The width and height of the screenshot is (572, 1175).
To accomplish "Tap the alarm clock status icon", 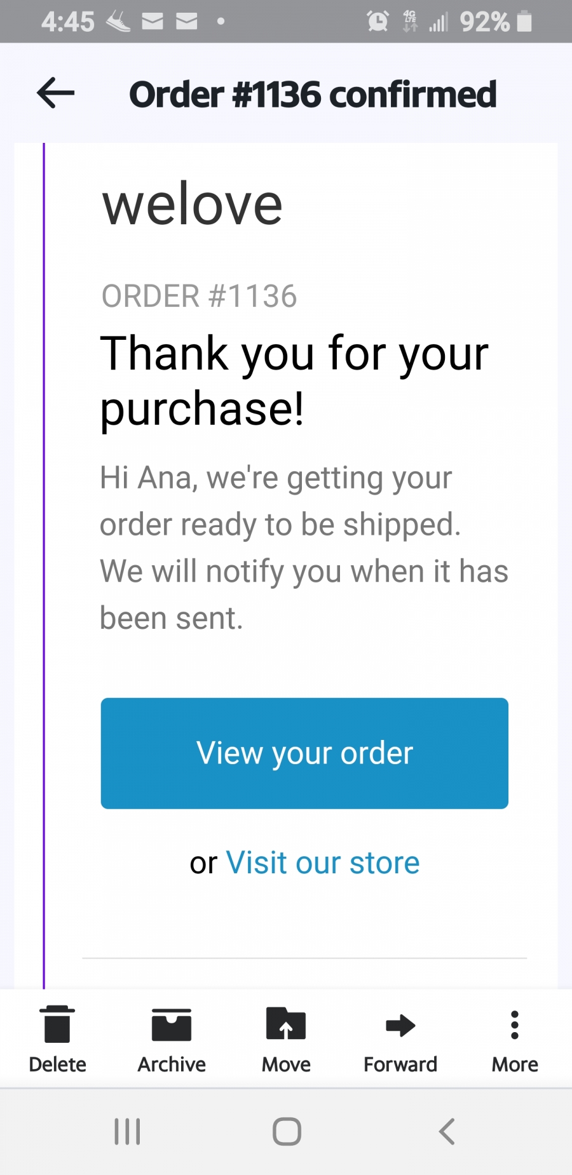I will (x=378, y=22).
